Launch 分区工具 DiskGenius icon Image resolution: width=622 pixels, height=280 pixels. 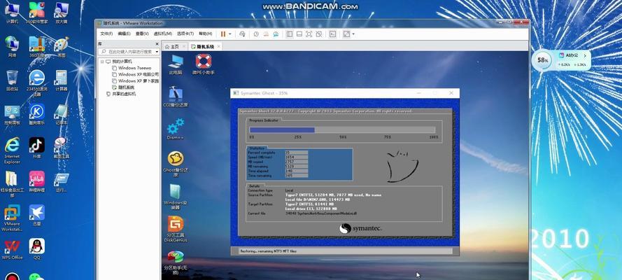coord(176,229)
